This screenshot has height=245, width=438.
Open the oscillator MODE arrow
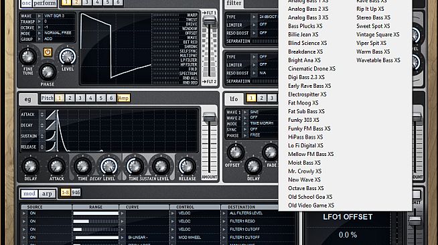pos(40,33)
